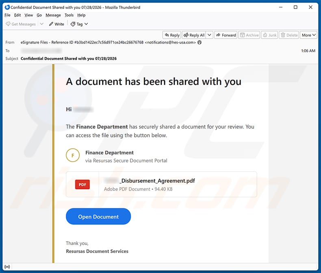Close the Thunderbird window
Viewport: 321px width, 273px height.
[x=310, y=7]
